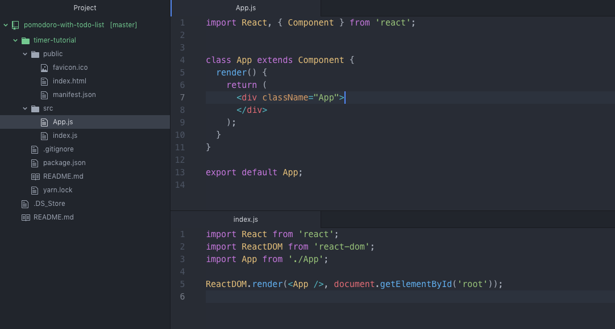Viewport: 615px width, 329px height.
Task: Collapse the timer-tutorial folder
Action: tap(15, 40)
